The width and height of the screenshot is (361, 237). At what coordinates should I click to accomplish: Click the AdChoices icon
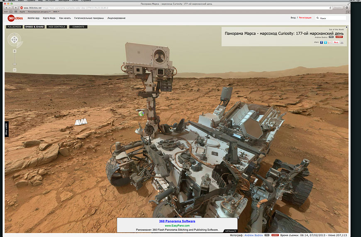pyautogui.click(x=230, y=231)
